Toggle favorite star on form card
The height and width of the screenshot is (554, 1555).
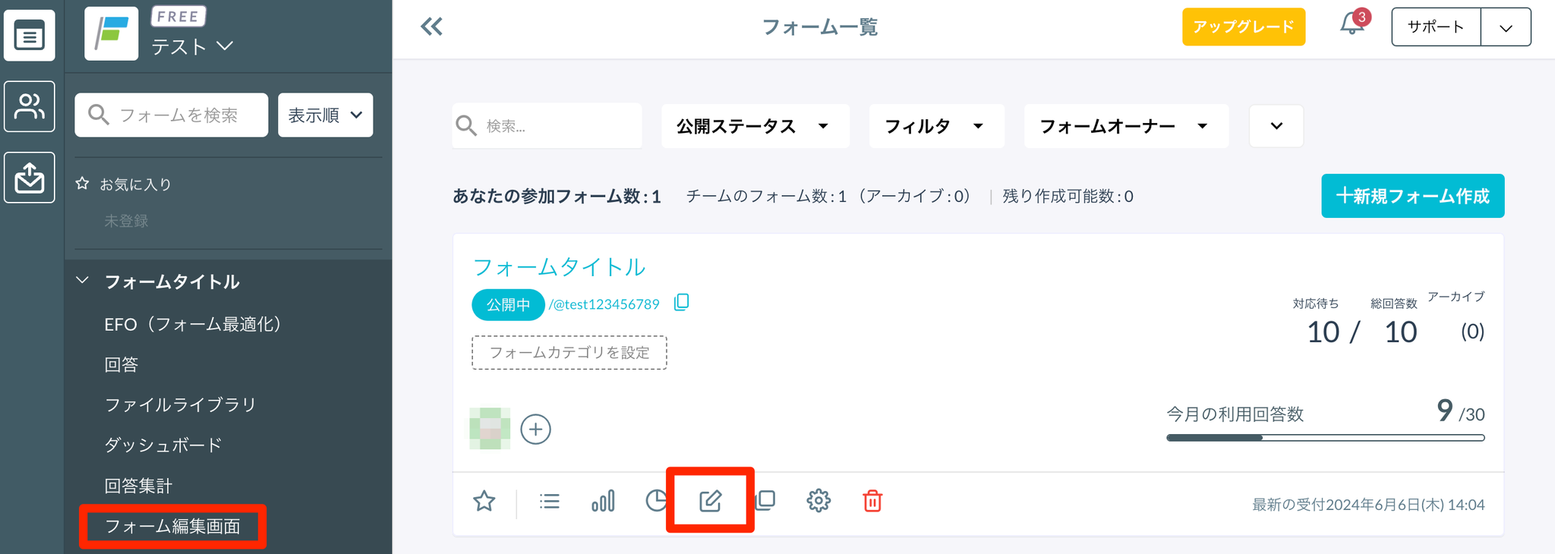pos(484,501)
